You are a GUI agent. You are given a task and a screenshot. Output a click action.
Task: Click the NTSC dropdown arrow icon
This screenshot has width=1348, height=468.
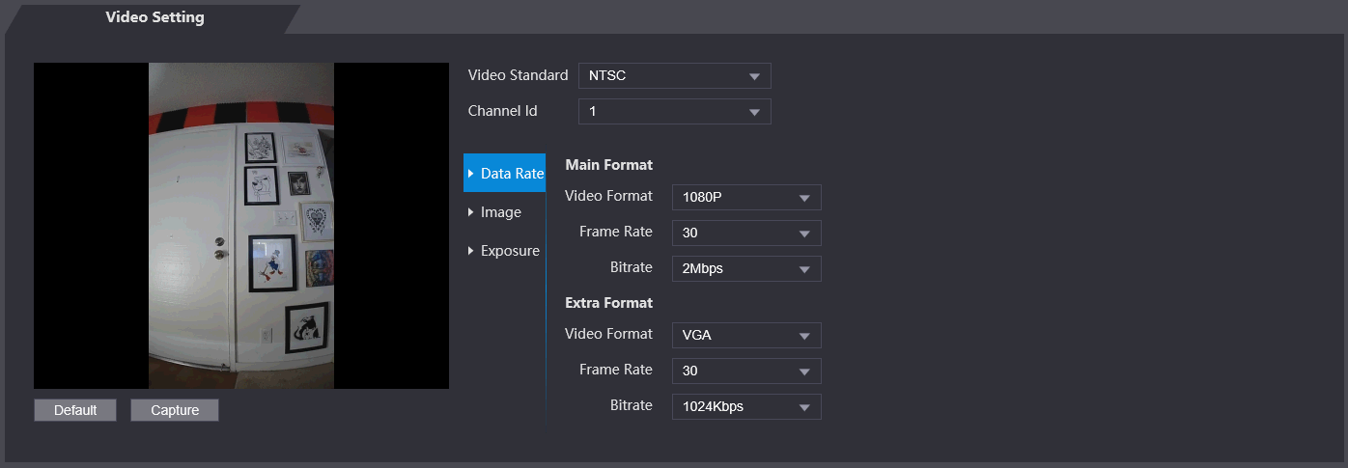click(754, 76)
